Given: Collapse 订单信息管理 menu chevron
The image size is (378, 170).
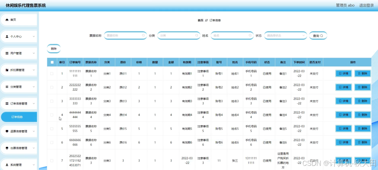Looking at the screenshot, I should [34, 104].
